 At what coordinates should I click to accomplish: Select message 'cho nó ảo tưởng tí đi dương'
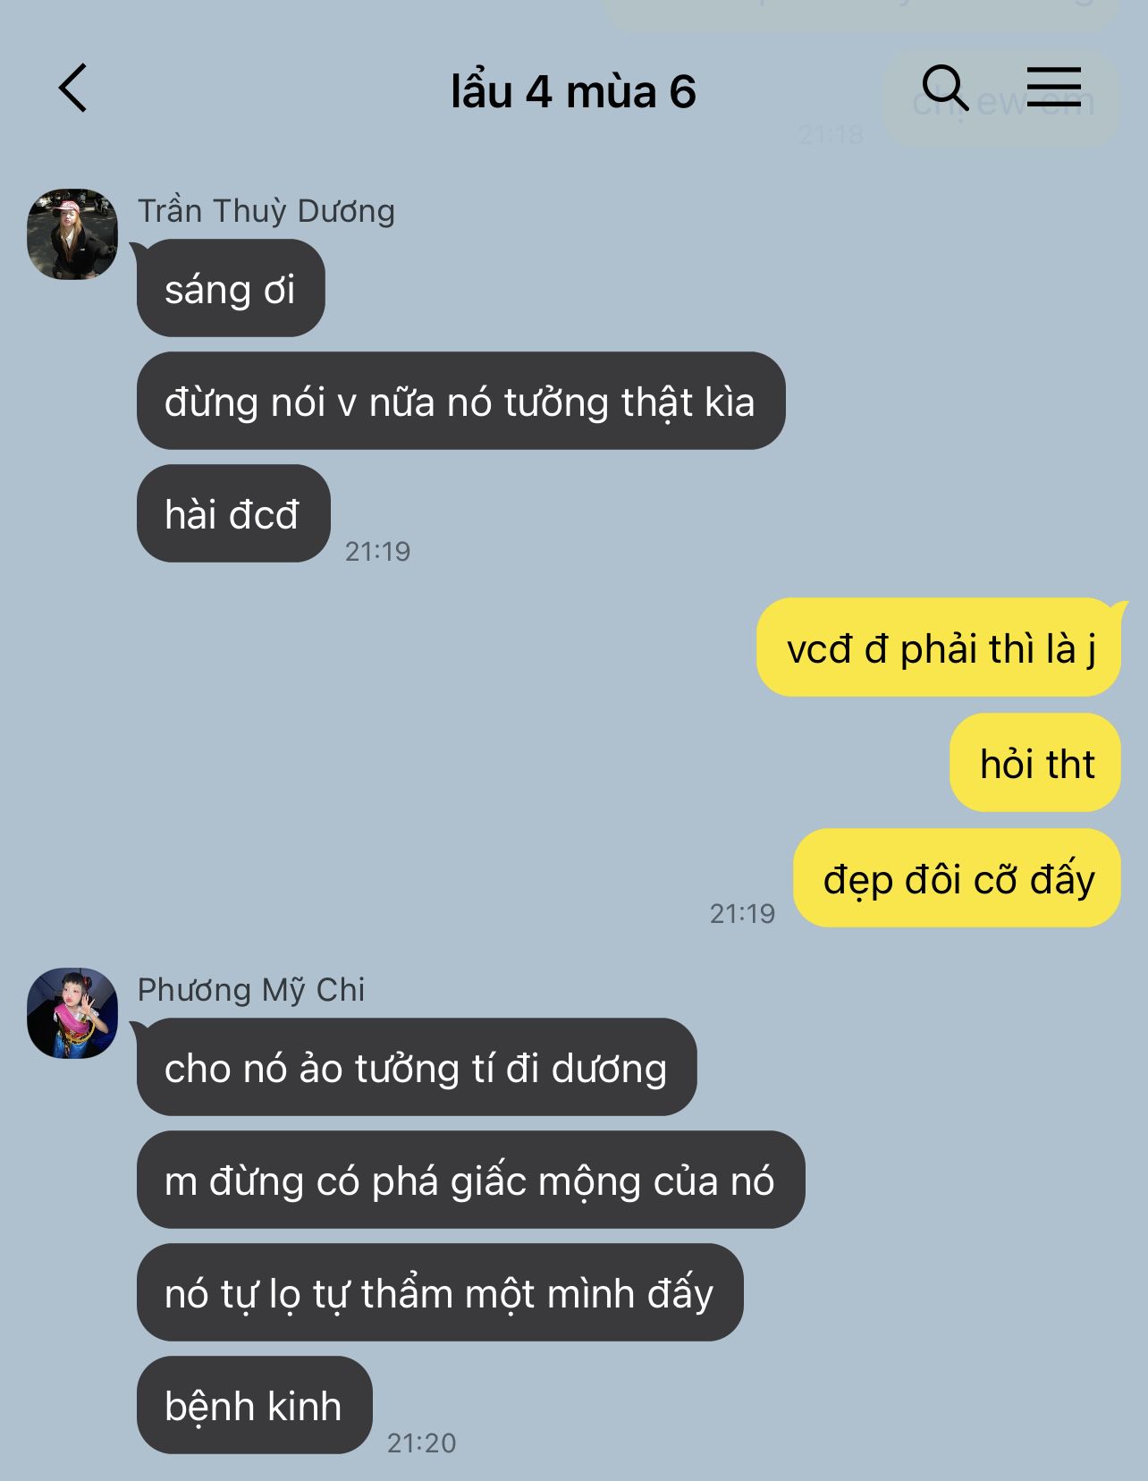click(417, 1067)
